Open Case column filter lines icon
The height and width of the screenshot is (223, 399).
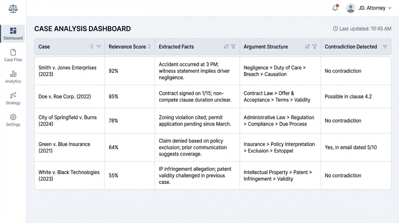(x=99, y=47)
